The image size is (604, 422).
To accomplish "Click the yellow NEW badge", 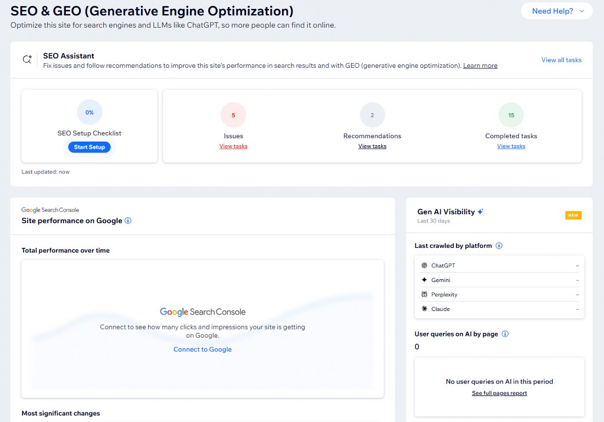I will [573, 215].
